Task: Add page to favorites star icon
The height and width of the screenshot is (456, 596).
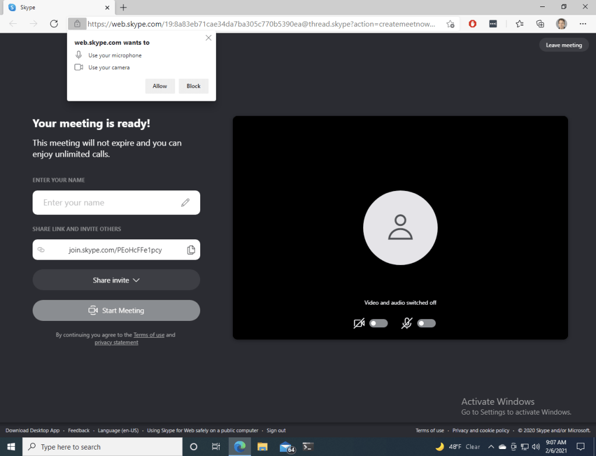Action: click(x=450, y=24)
